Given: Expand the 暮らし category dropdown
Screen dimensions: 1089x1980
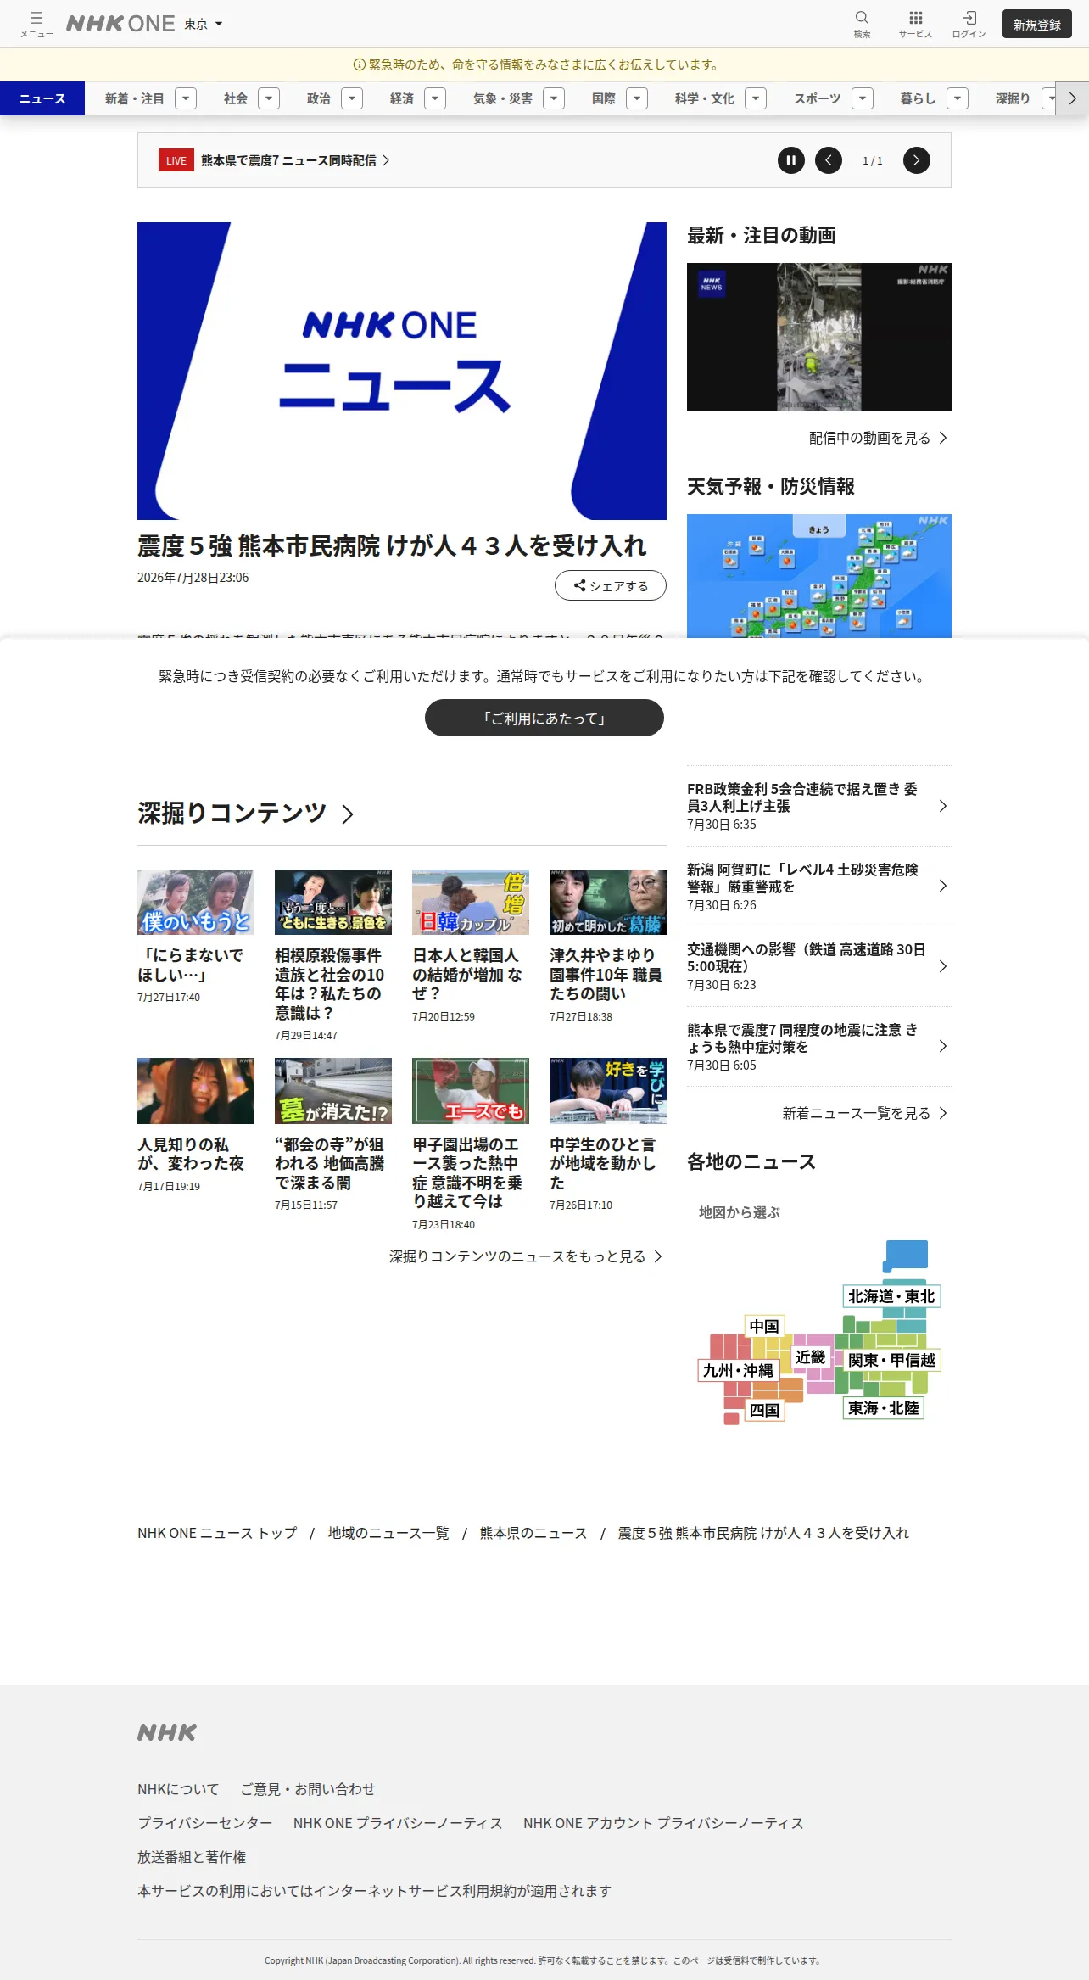Looking at the screenshot, I should pyautogui.click(x=958, y=98).
